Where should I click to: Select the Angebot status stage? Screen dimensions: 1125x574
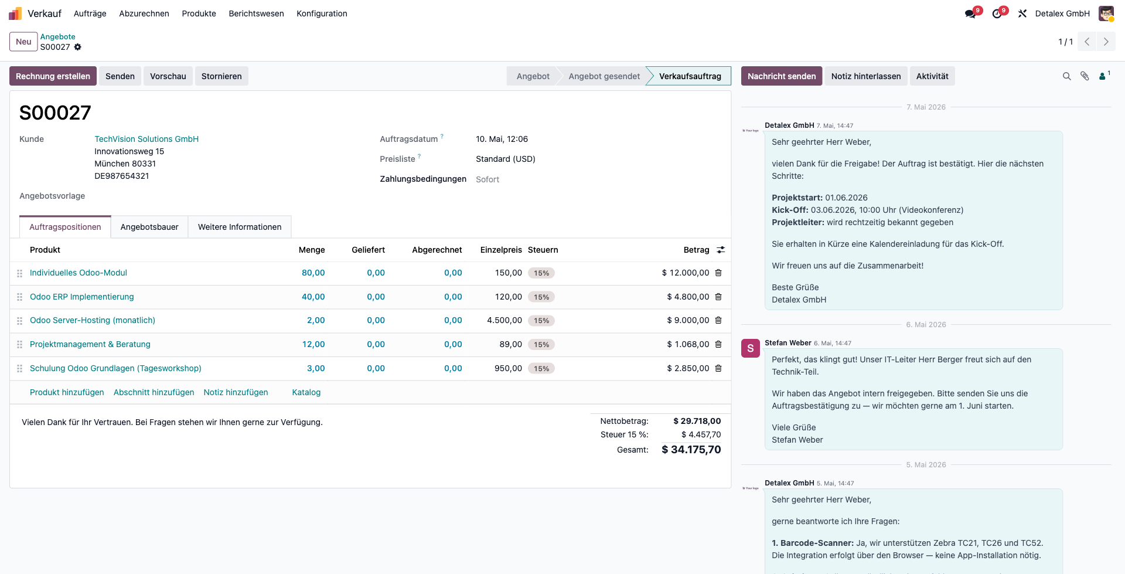533,76
